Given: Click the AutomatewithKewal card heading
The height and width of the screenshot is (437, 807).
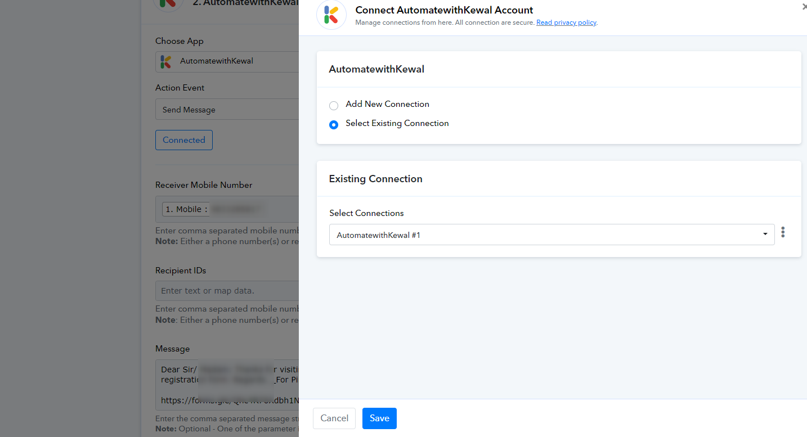Looking at the screenshot, I should (x=376, y=69).
